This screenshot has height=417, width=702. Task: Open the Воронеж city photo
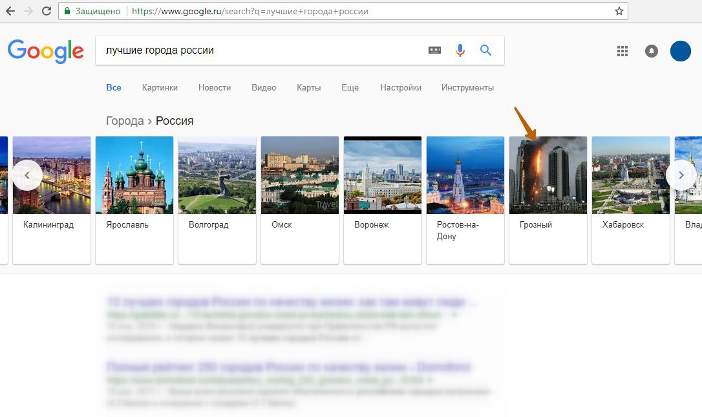pos(383,175)
